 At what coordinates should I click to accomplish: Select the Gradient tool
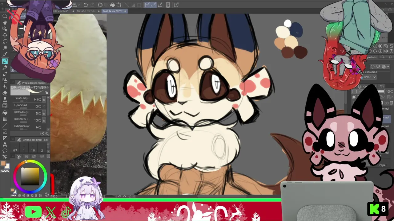click(x=5, y=119)
